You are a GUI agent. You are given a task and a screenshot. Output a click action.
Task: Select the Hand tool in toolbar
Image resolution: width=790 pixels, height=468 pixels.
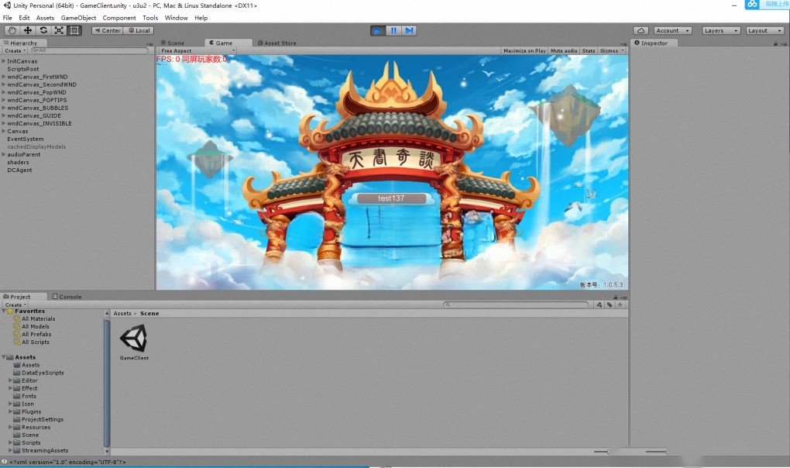(x=12, y=30)
